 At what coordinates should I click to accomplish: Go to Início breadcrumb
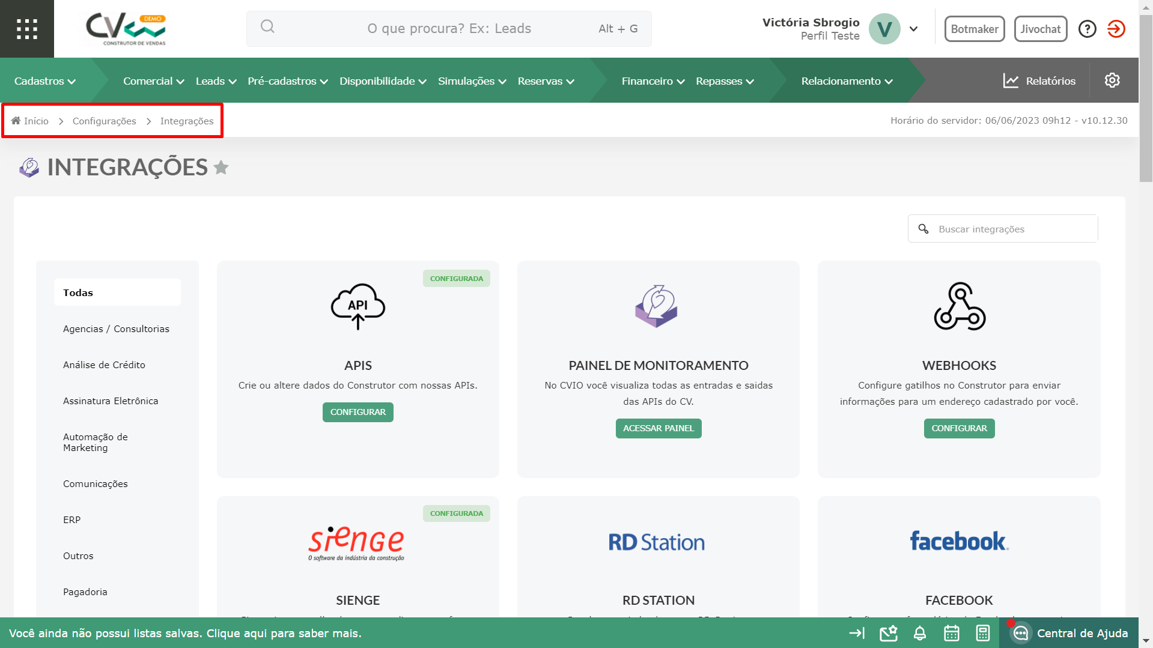coord(30,121)
